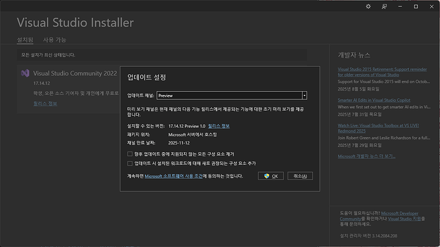Open Watch Live: Visual Studio Toolbox news link
The width and height of the screenshot is (440, 247).
(x=378, y=128)
